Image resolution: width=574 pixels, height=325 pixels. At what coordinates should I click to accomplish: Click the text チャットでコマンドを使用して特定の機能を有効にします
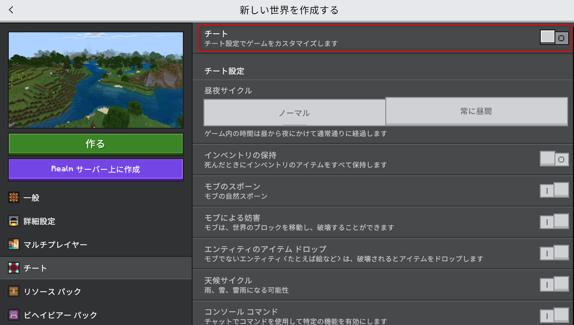click(295, 322)
